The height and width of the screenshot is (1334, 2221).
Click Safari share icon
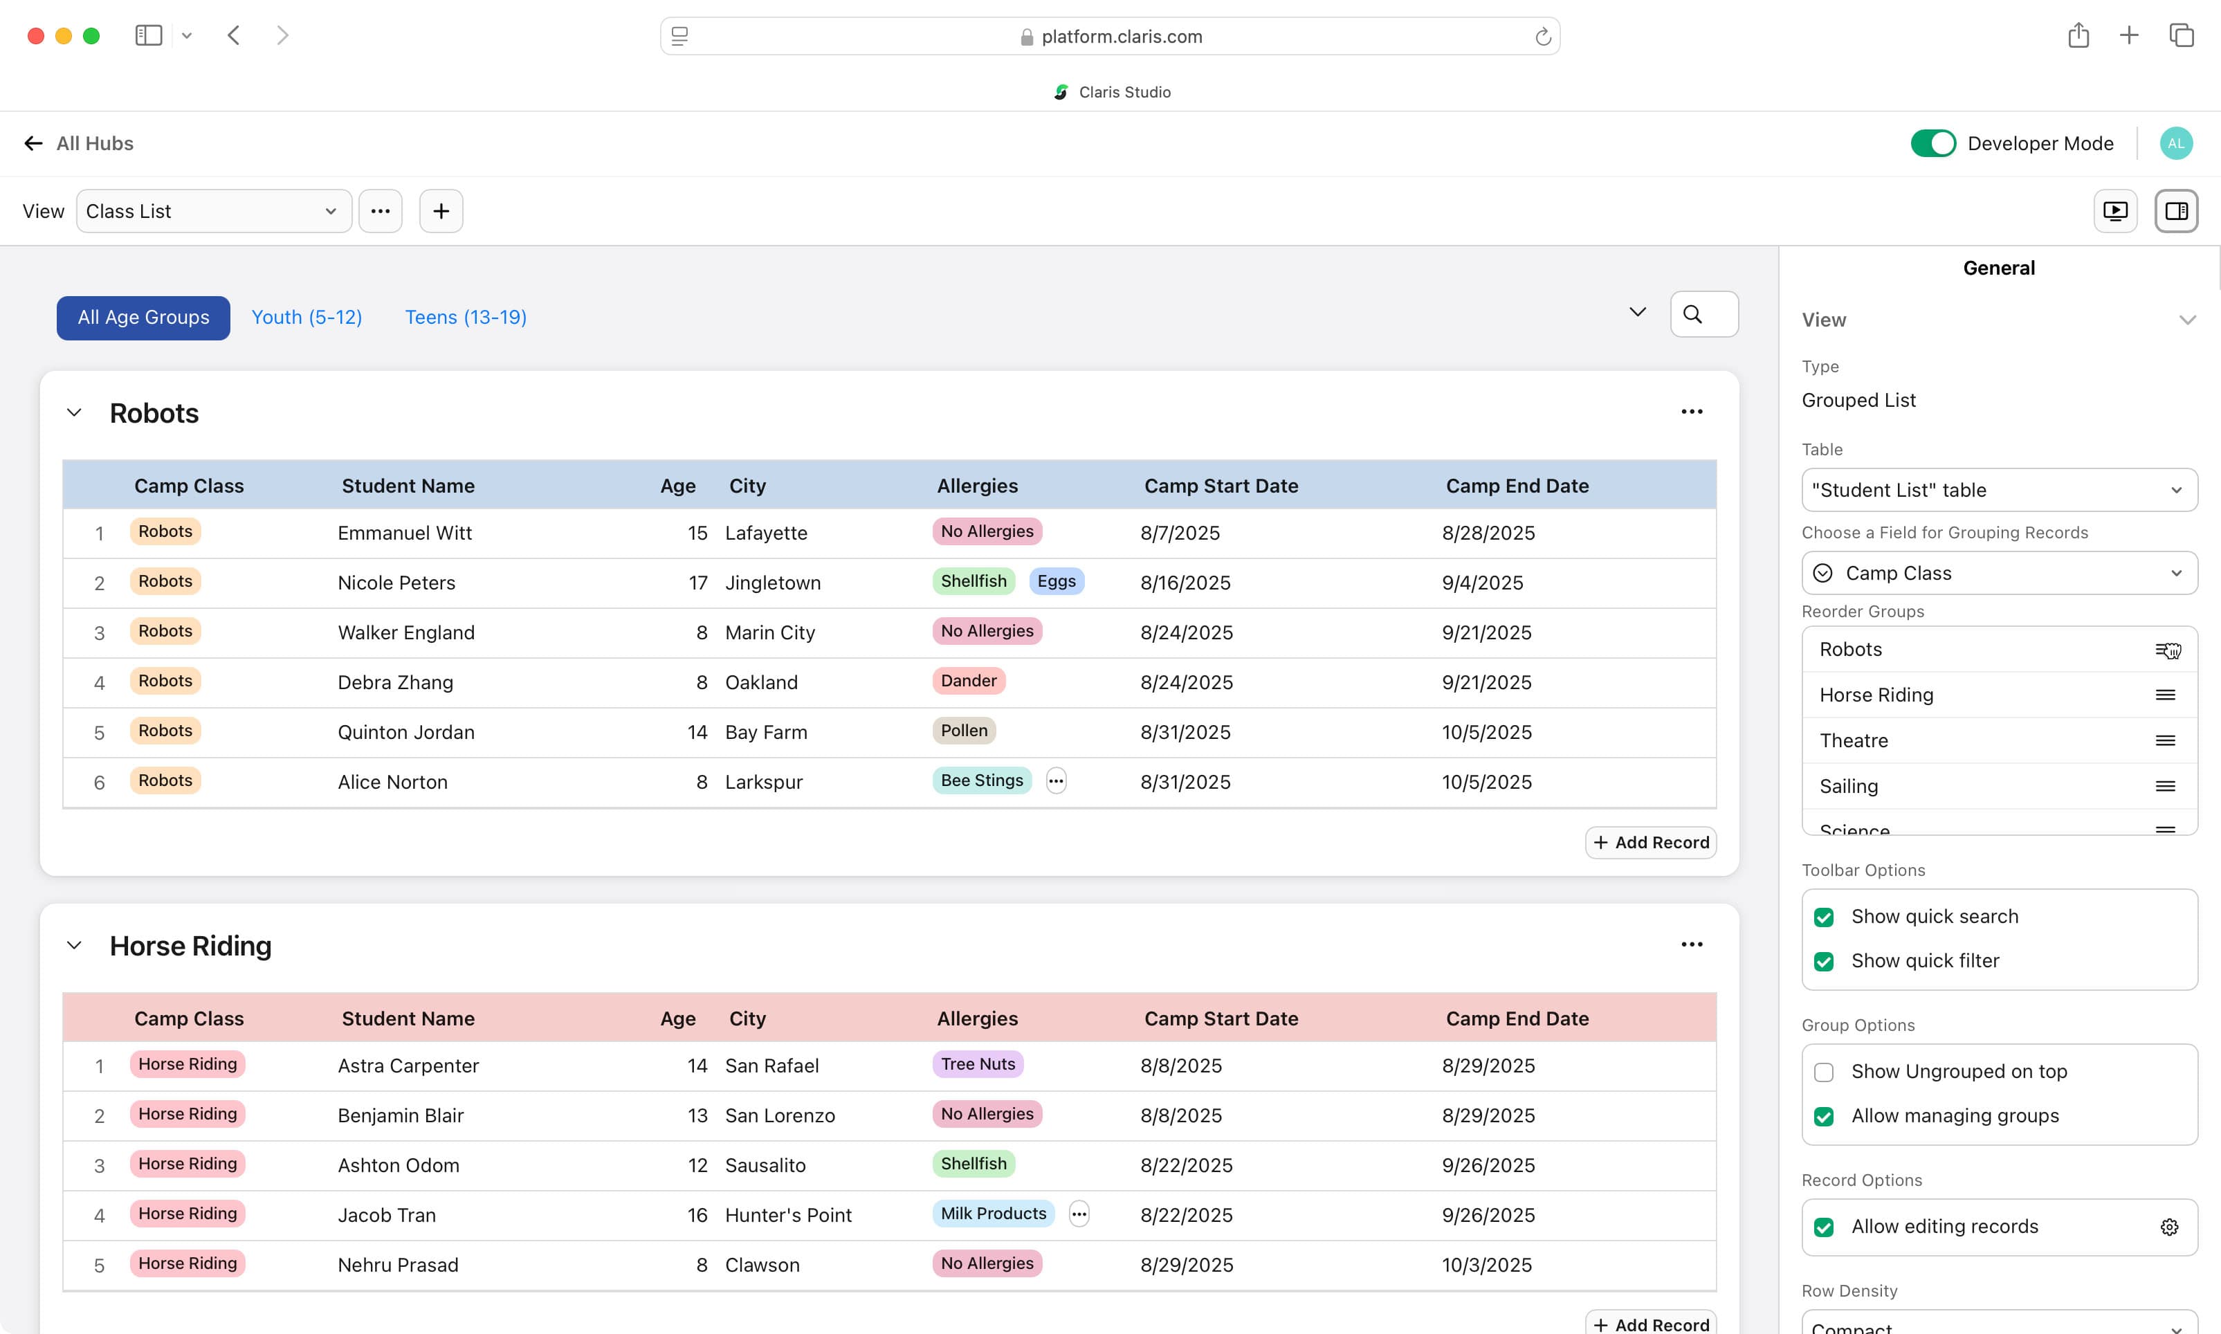coord(2078,36)
